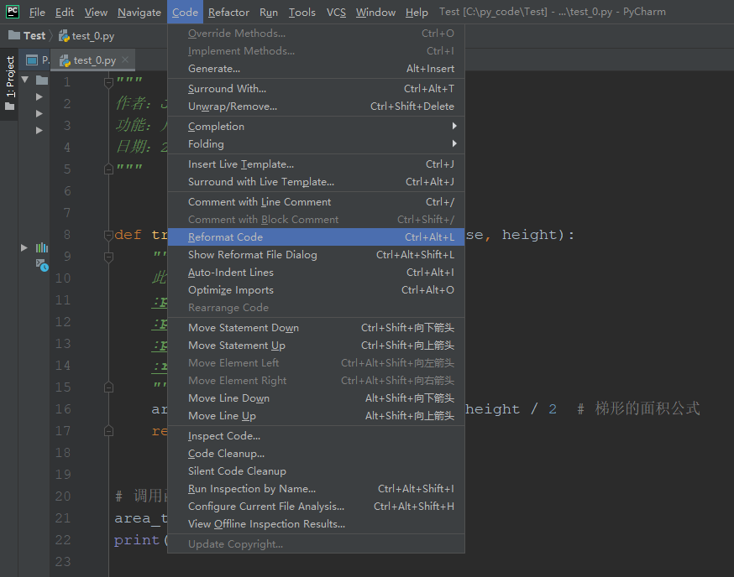The image size is (734, 577).
Task: Toggle the fold end marker at line 5
Action: [x=108, y=169]
